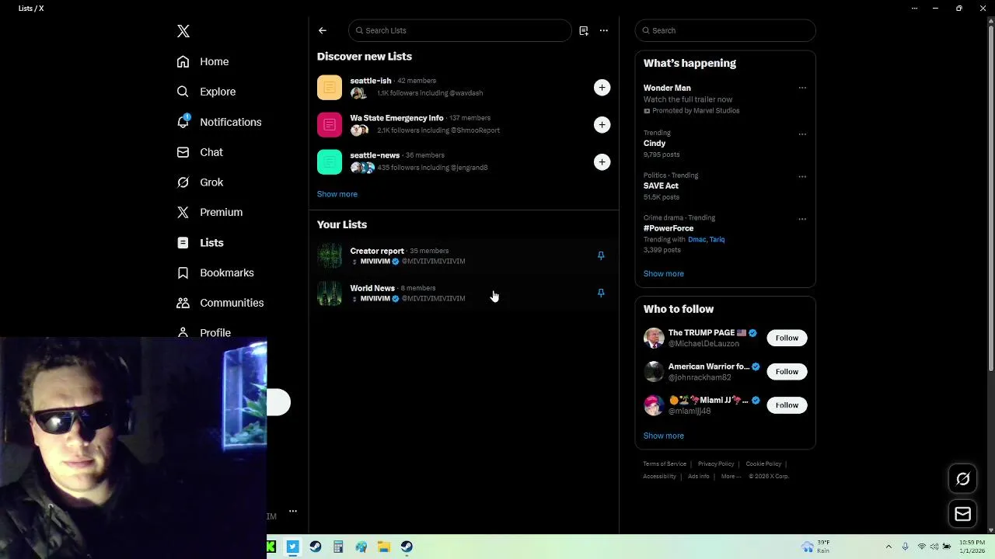Select Lists in the sidebar
The width and height of the screenshot is (995, 559).
pos(200,242)
